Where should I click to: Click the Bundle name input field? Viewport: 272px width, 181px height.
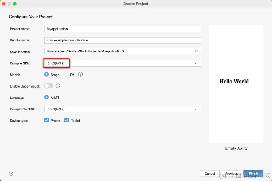[x=122, y=40]
